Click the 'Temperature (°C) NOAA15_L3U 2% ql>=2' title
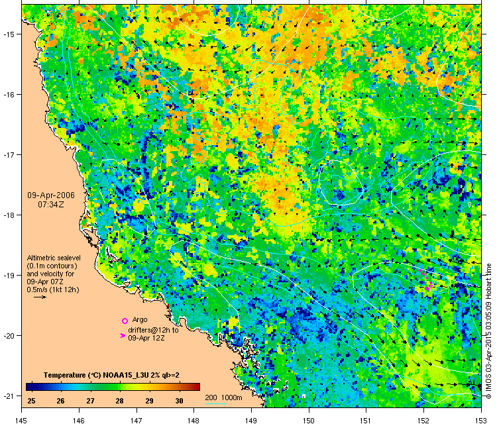 click(x=111, y=375)
